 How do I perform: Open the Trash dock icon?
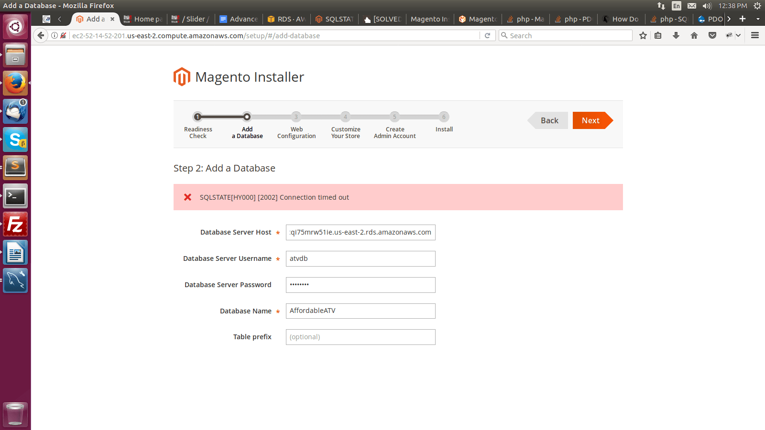coord(15,414)
